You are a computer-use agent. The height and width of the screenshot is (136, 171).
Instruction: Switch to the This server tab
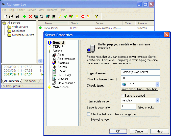30,81
